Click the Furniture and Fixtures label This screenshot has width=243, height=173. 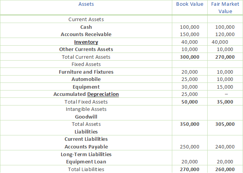(86, 72)
